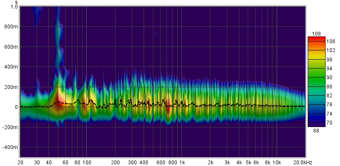
Task: Click the 8k frequency axis label
Action: tap(268, 163)
